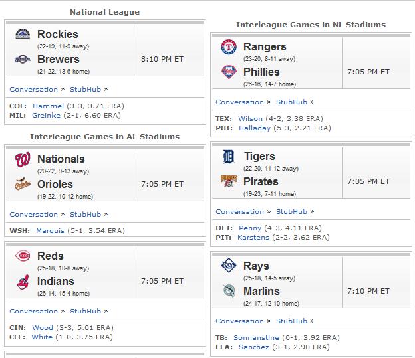Click the Marlins team logo
This screenshot has width=415, height=358.
point(229,291)
